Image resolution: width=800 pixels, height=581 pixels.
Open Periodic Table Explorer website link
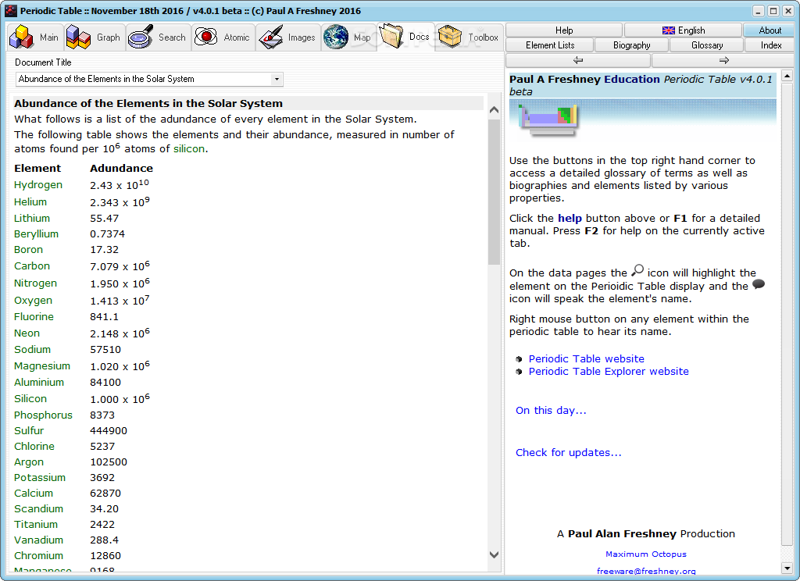609,372
